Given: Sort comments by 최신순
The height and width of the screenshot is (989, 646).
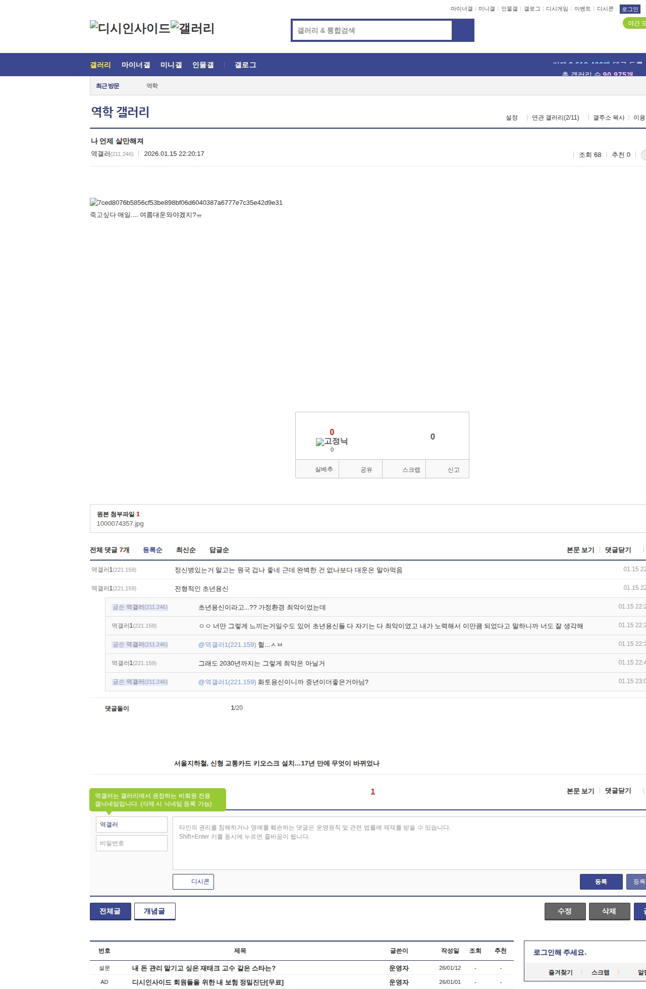Looking at the screenshot, I should click(186, 550).
